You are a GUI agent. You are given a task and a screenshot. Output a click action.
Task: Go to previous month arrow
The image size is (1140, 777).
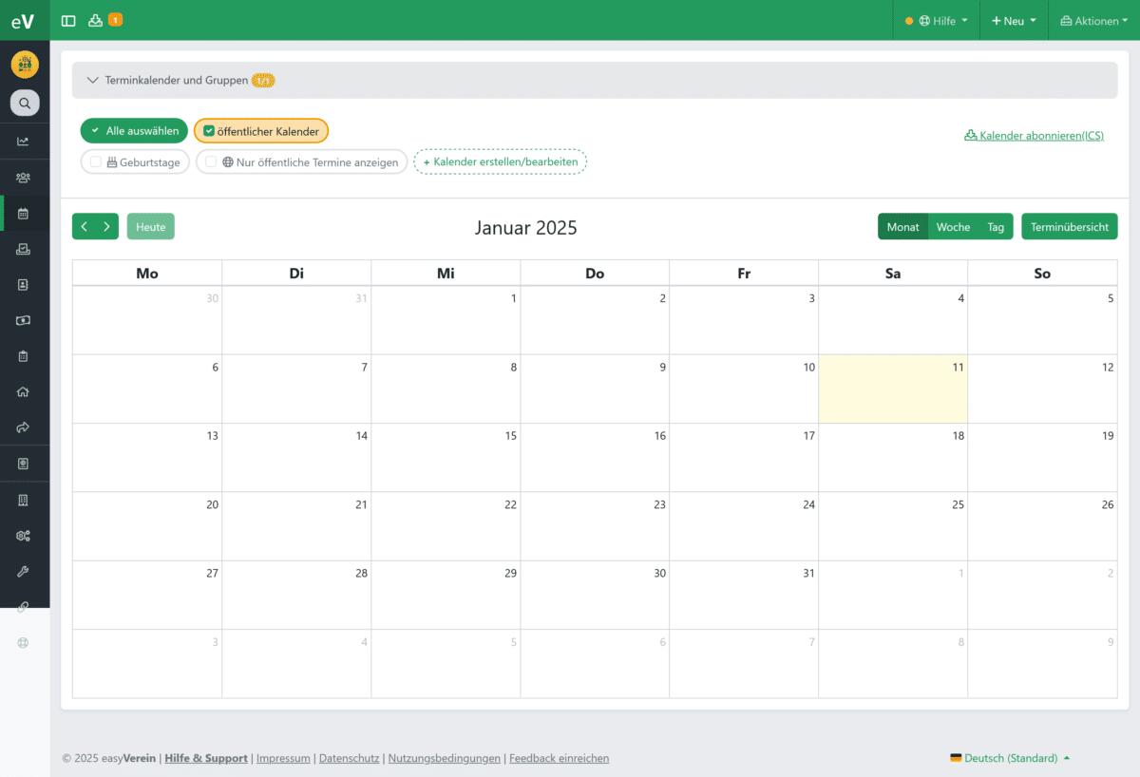(x=84, y=226)
